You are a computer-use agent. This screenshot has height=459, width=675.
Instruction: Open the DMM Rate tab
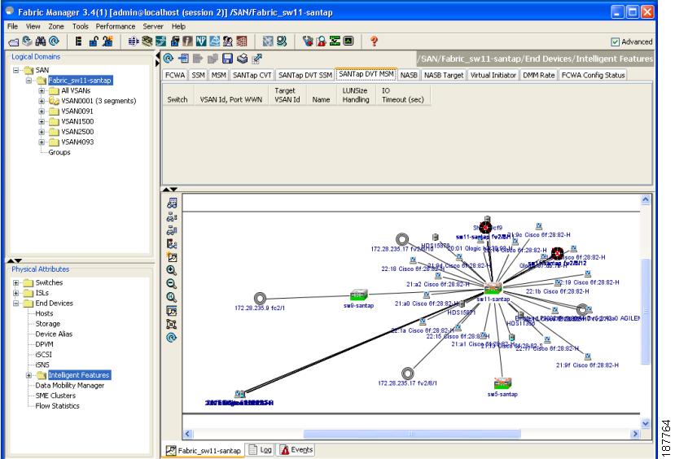[x=538, y=75]
